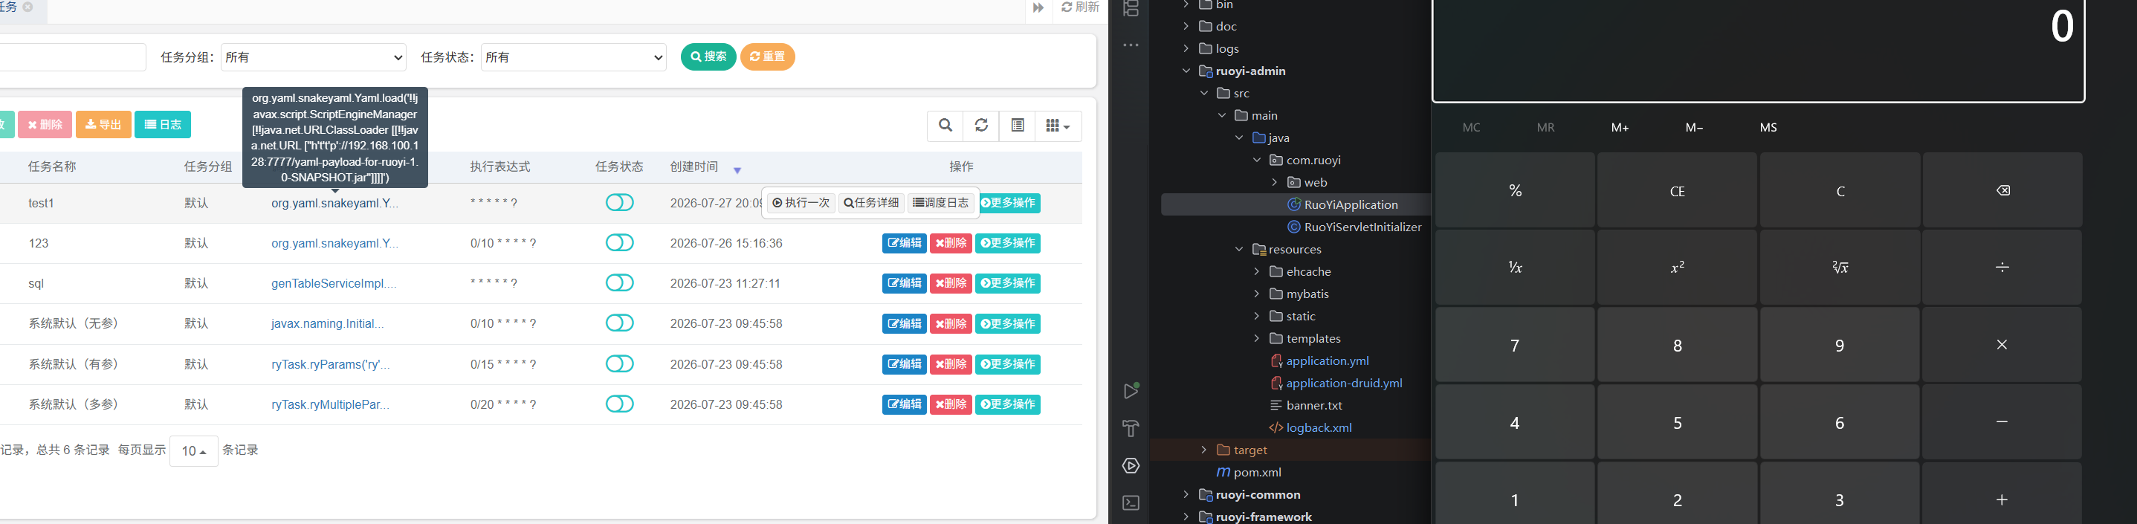Open the IDE Build hammer icon

(x=1131, y=428)
